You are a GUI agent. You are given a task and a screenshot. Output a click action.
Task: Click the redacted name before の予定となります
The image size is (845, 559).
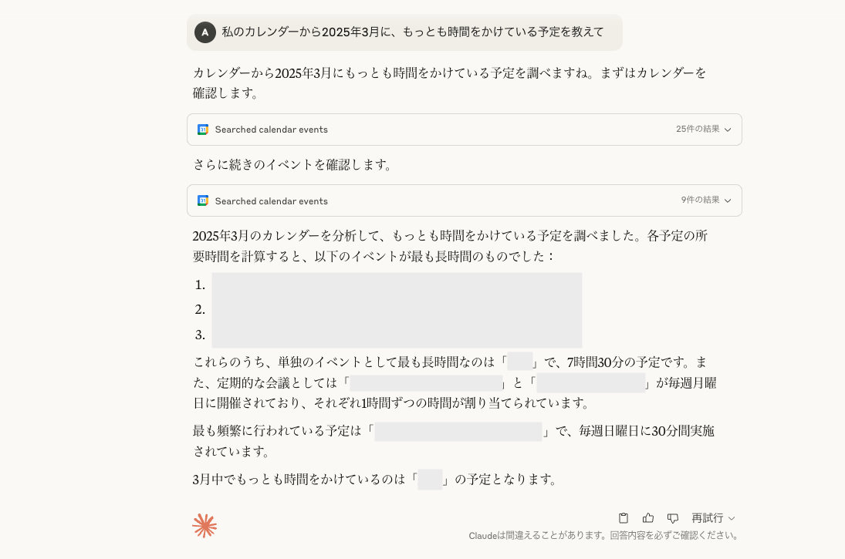[430, 480]
